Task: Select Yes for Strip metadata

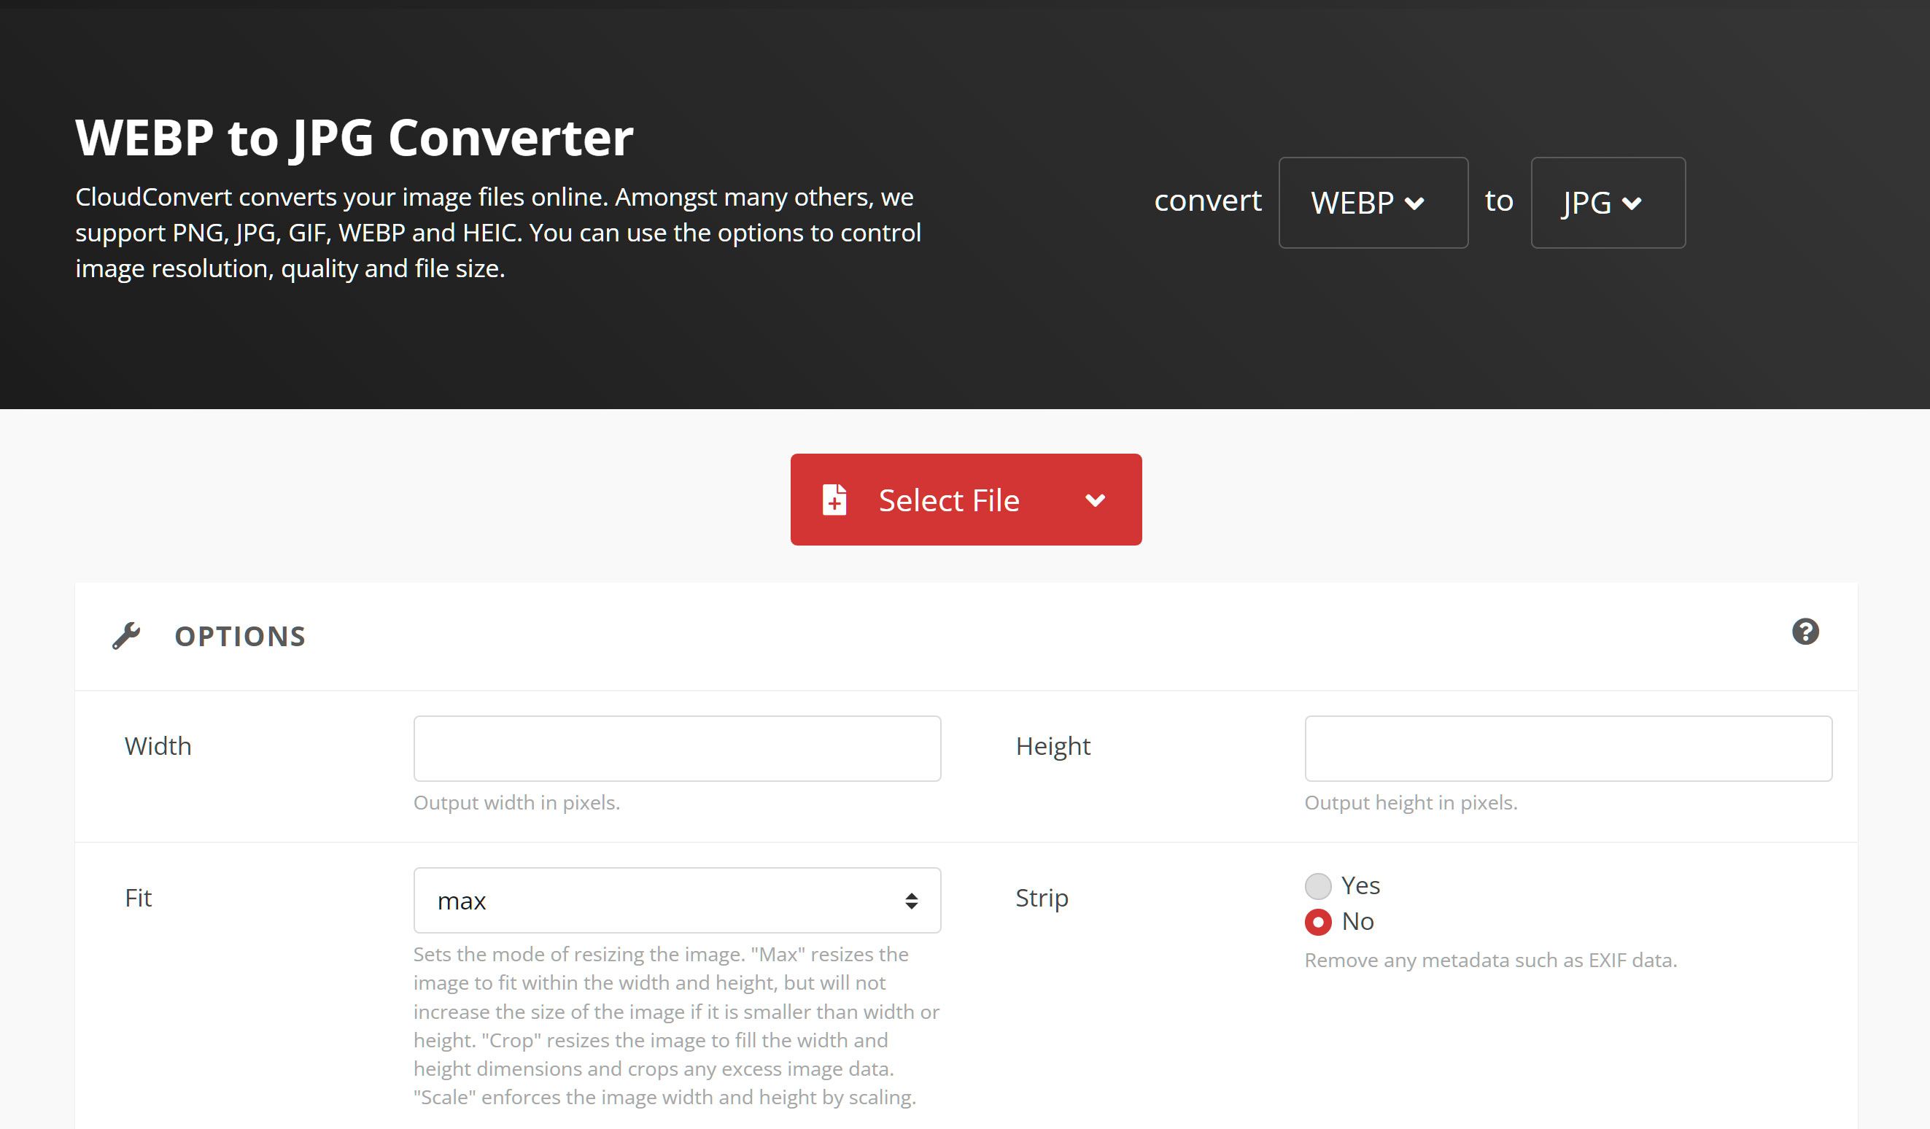Action: point(1318,886)
